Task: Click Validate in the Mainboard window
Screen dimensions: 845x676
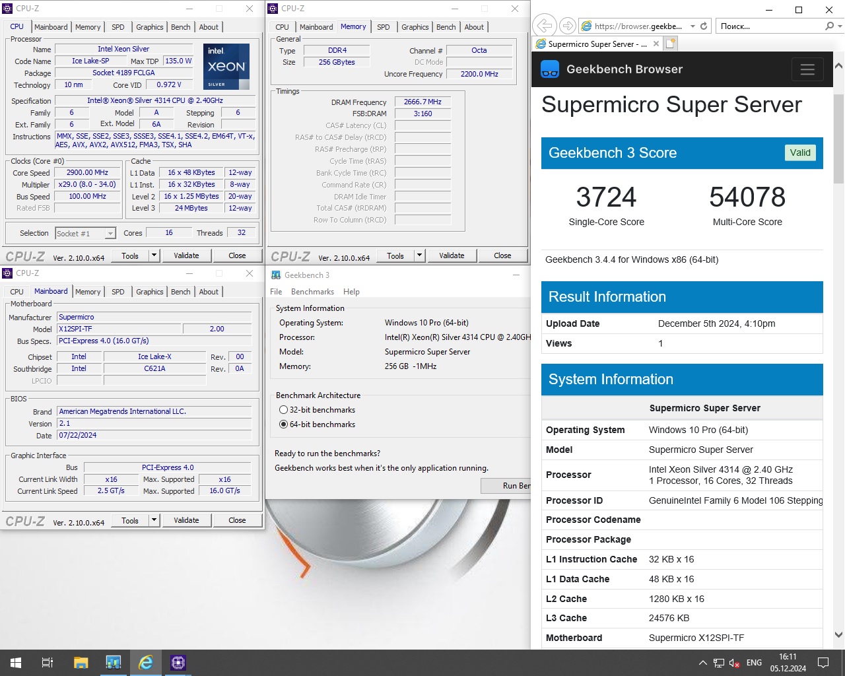Action: (186, 520)
